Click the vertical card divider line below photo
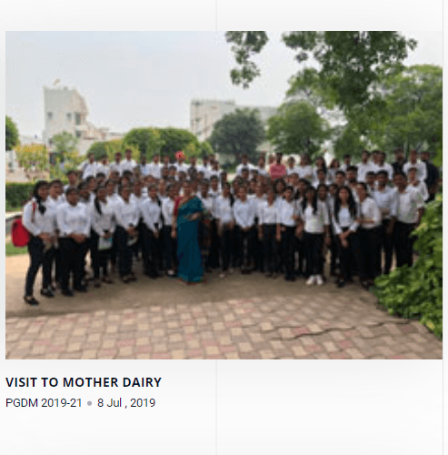The height and width of the screenshot is (455, 448). click(x=216, y=407)
